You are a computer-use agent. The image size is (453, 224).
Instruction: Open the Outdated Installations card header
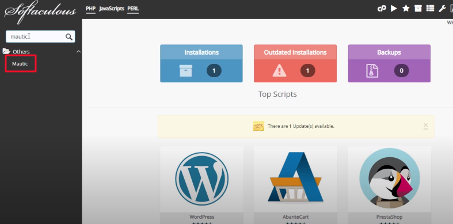(295, 52)
